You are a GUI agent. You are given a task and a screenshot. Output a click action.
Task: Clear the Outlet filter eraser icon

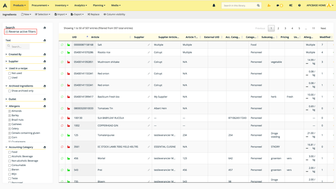coord(44,99)
